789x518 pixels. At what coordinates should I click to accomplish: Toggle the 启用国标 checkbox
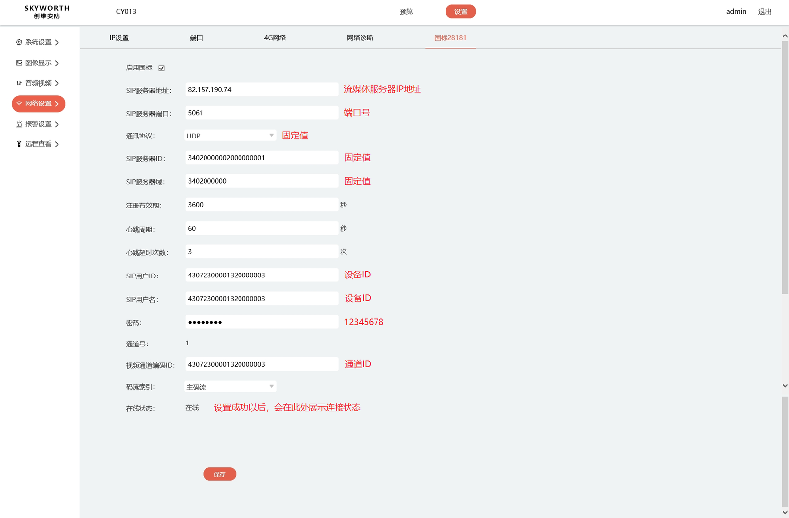tap(161, 68)
